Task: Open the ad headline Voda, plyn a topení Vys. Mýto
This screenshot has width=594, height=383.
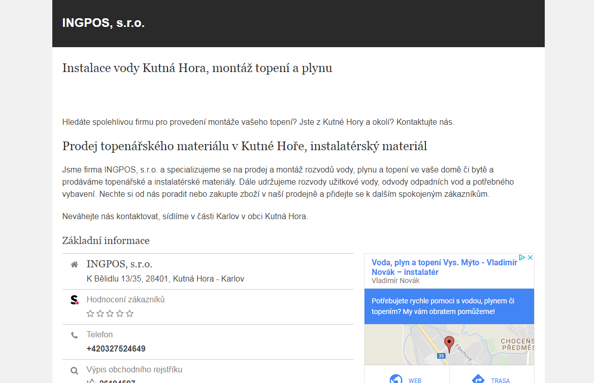Action: (444, 267)
